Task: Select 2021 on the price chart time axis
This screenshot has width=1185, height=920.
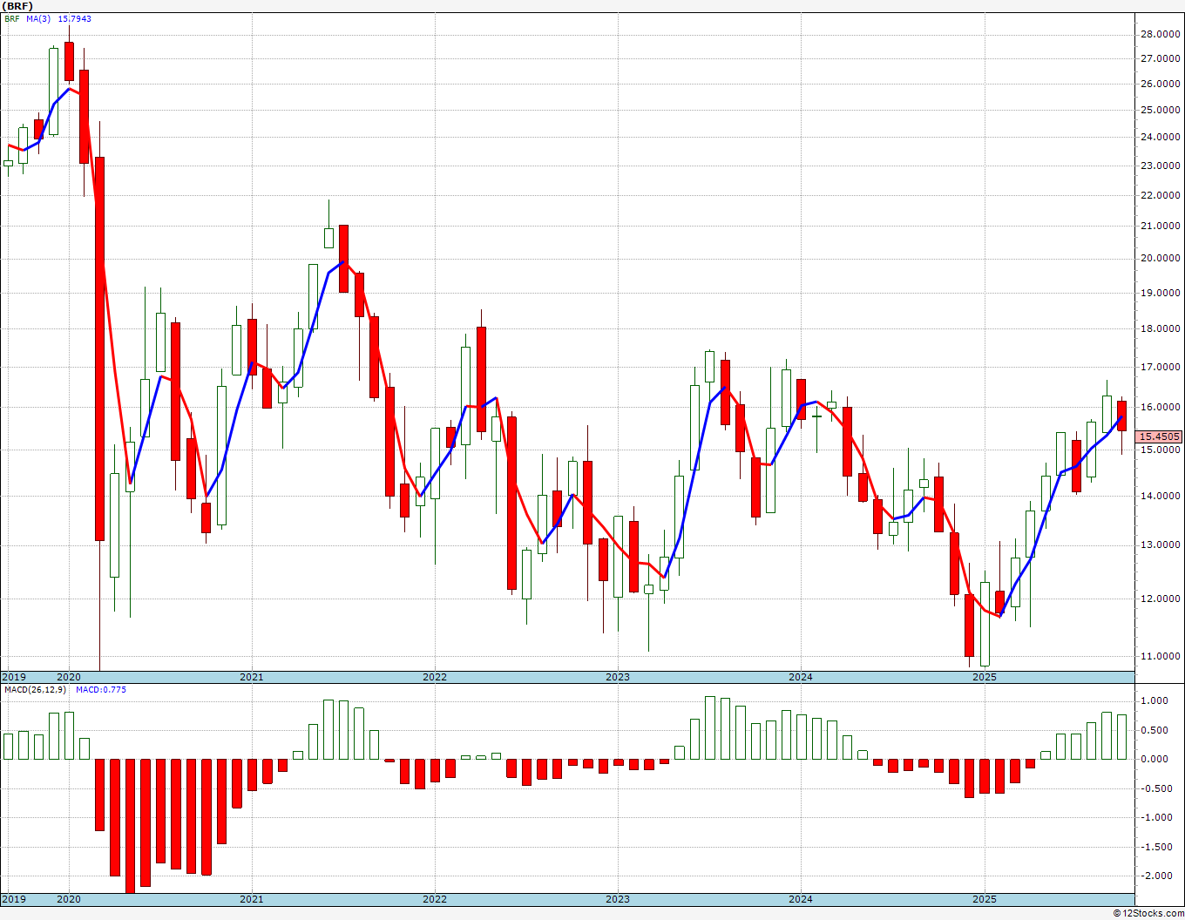Action: 252,677
